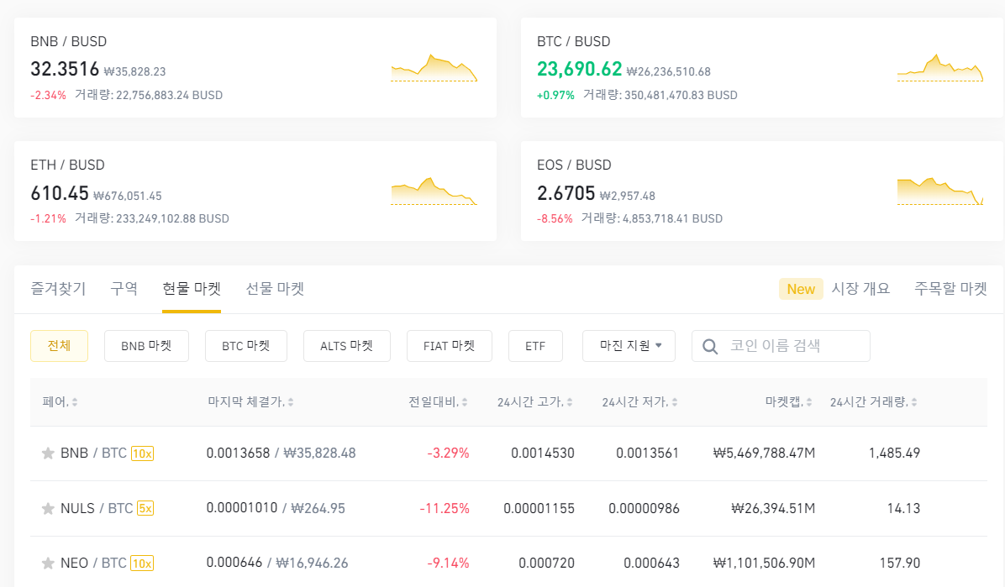Click the -9.14% change value
This screenshot has height=587, width=1005.
click(x=449, y=563)
